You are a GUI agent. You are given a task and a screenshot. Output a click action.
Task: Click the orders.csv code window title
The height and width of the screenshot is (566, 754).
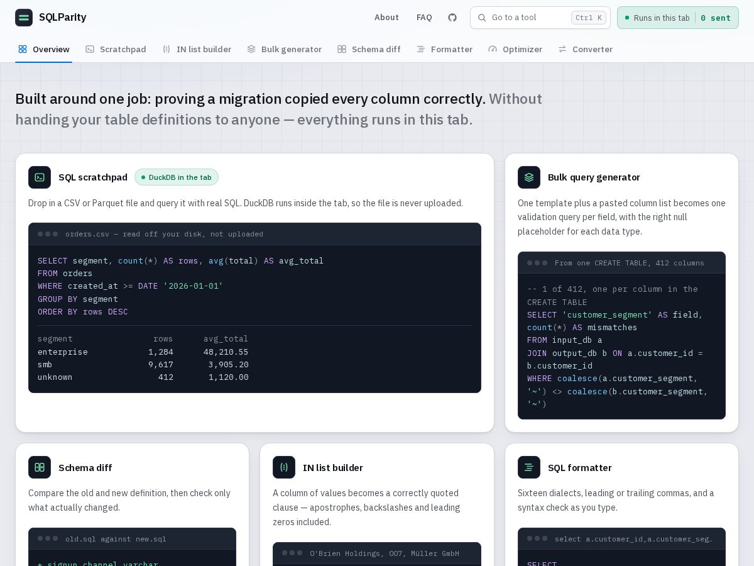tap(164, 234)
